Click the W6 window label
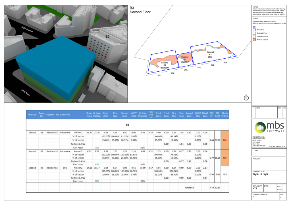Screen dimensions: 291x205 pos(225,63)
